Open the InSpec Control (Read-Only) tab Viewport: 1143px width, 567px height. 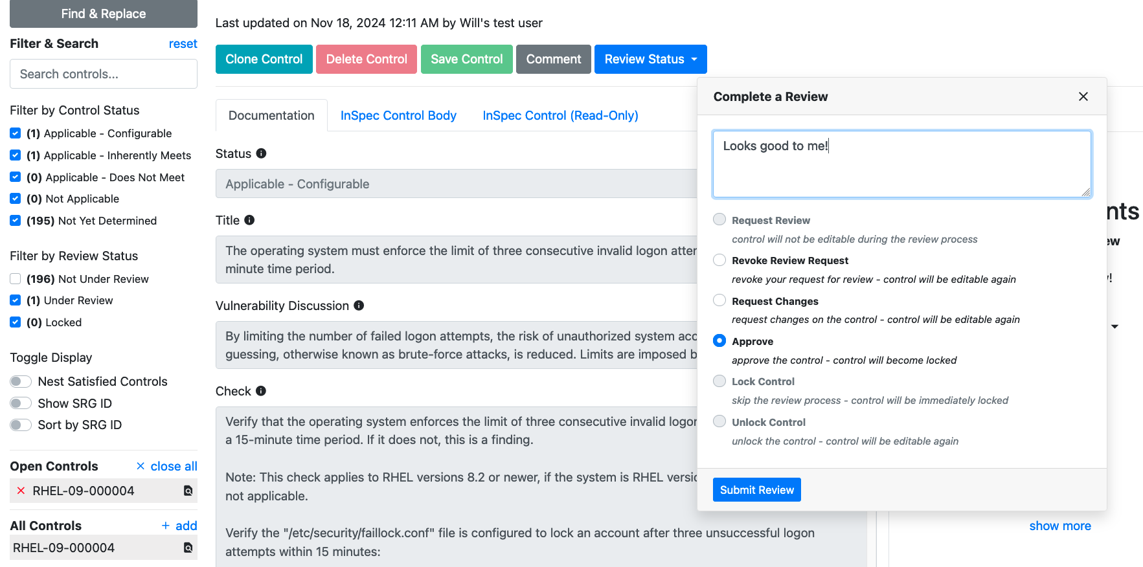(560, 115)
